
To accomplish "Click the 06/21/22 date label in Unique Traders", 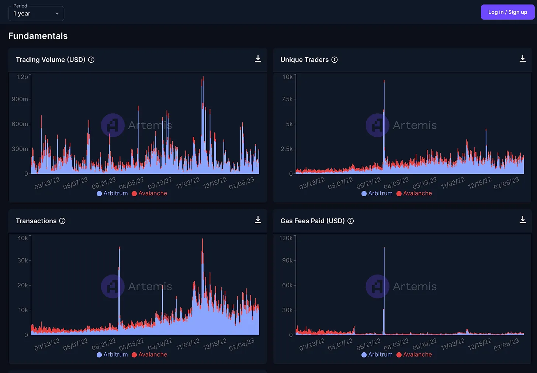I will (x=368, y=183).
